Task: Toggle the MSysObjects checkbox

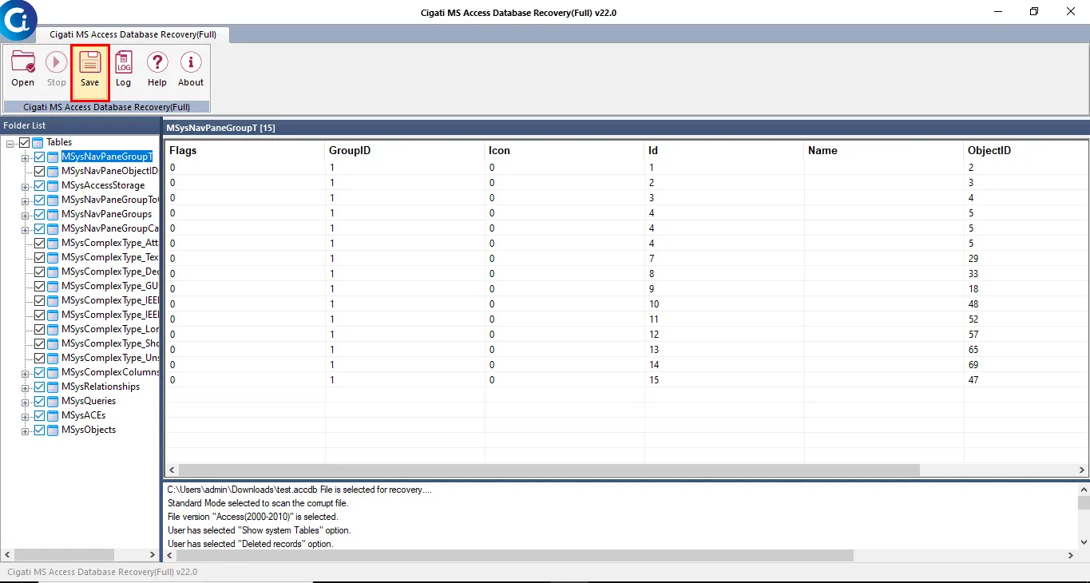Action: pos(39,430)
